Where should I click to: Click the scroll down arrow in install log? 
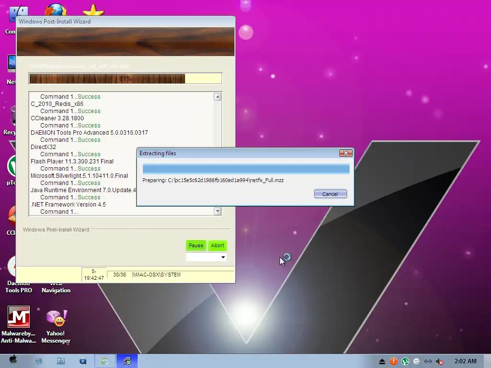pos(218,211)
